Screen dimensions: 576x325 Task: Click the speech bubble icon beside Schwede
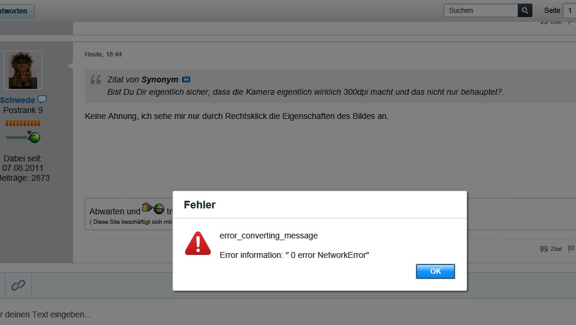pyautogui.click(x=42, y=100)
